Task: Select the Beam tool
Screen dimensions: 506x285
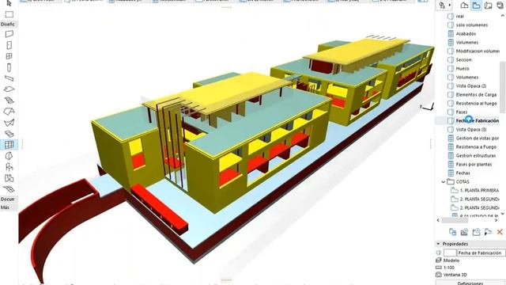Action: point(9,78)
